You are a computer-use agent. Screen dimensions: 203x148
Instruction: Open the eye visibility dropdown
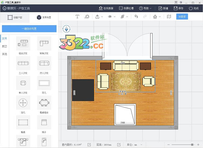coord(111,16)
